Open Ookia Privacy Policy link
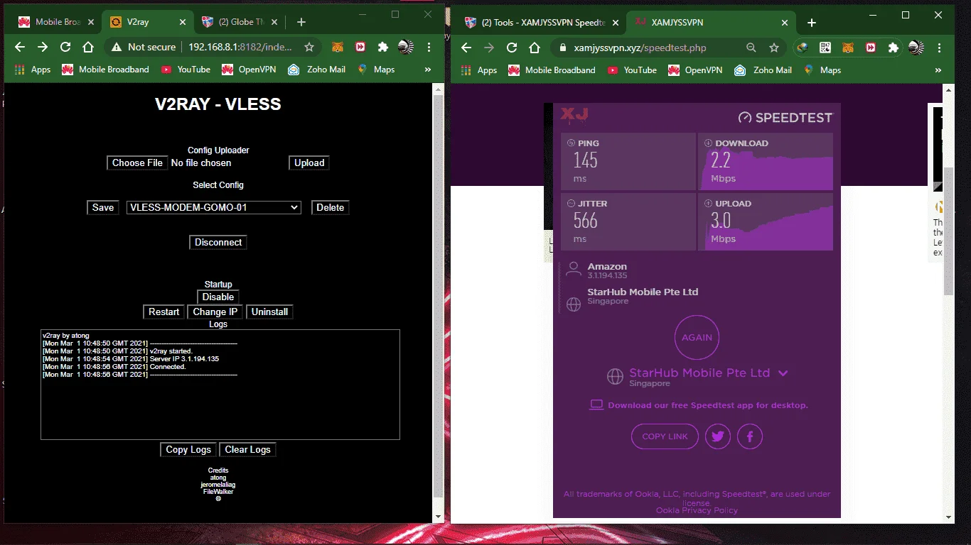The width and height of the screenshot is (971, 545). tap(697, 510)
